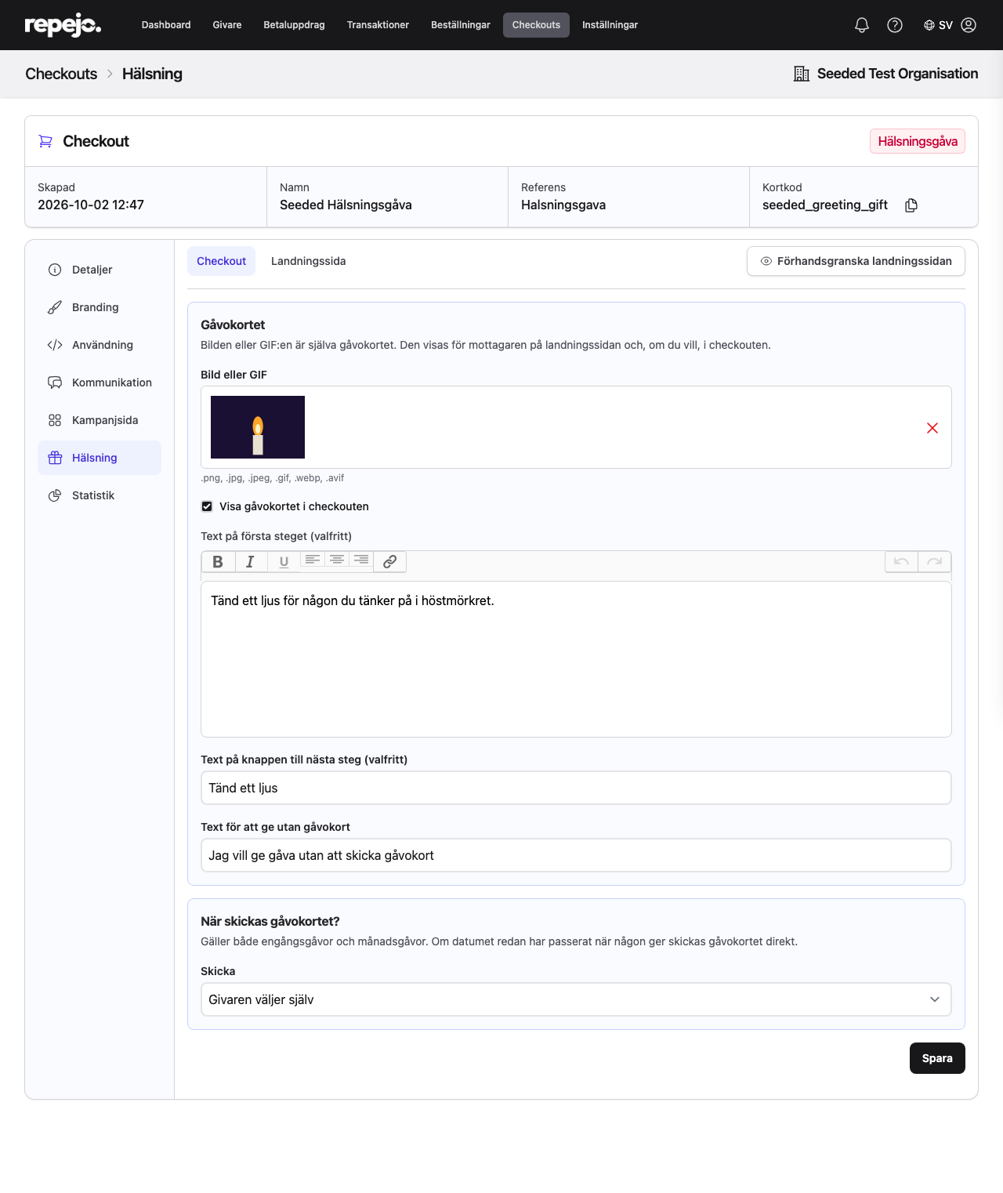Select the Checkout tab
This screenshot has height=1193, width=1003.
[222, 261]
